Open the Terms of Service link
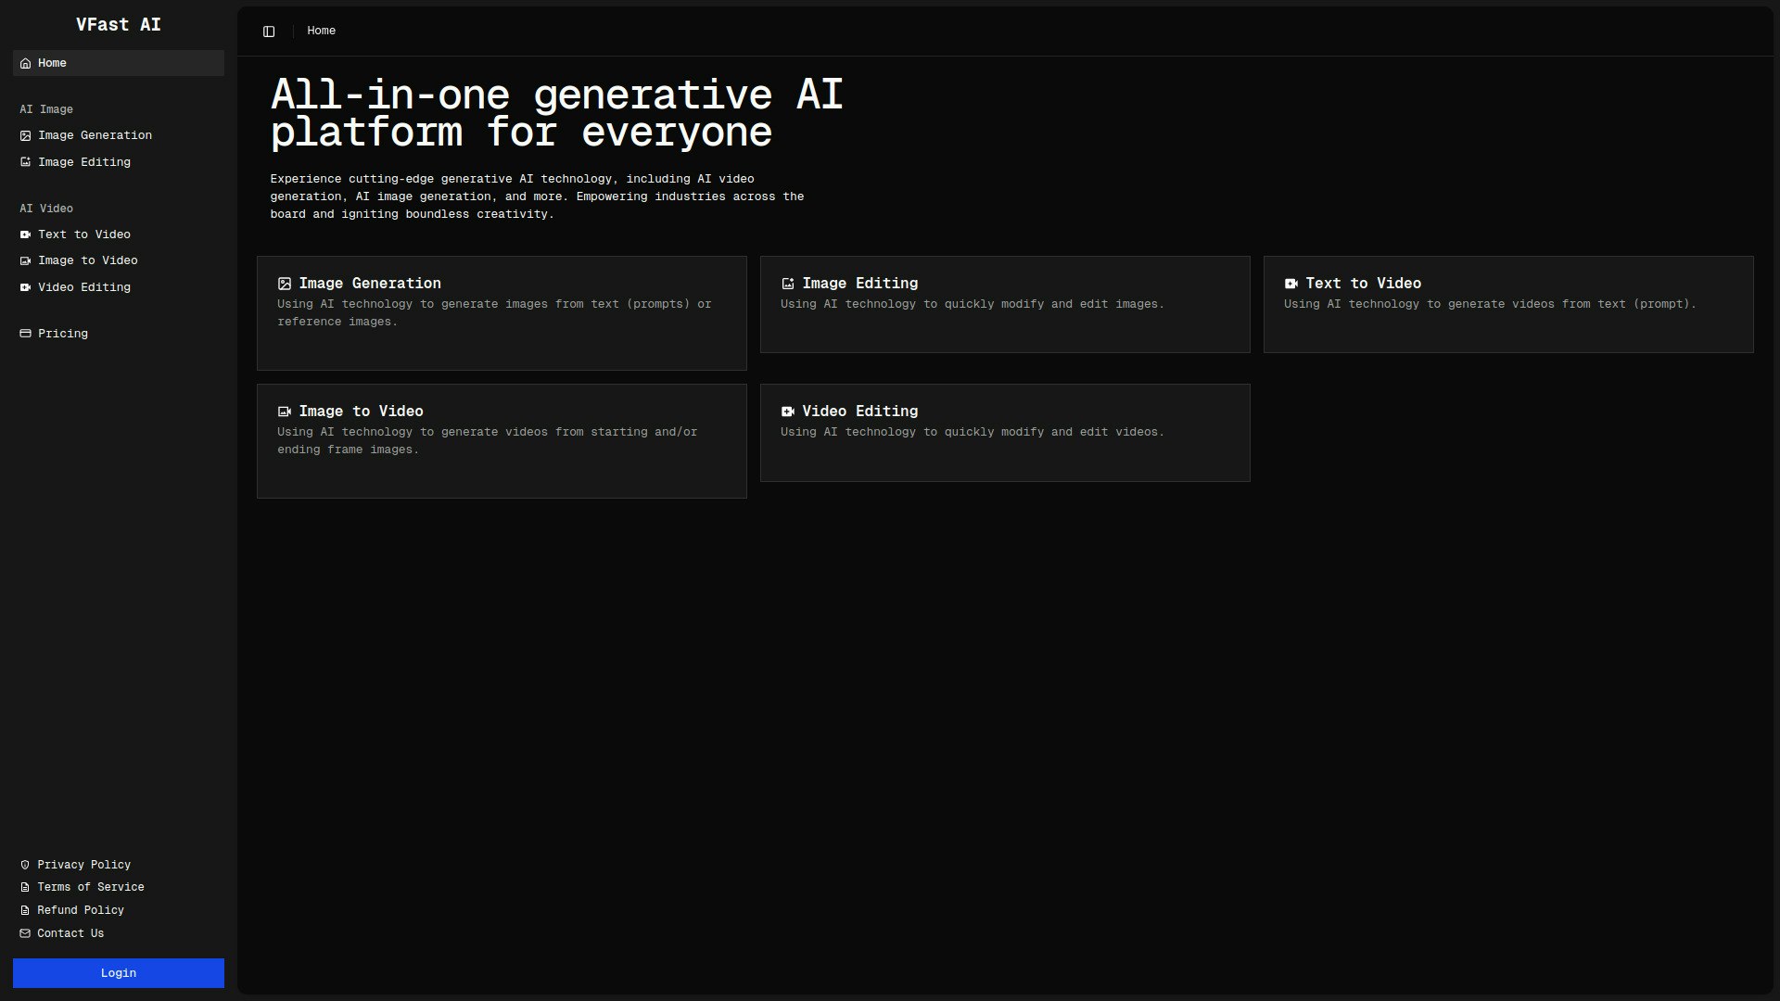Viewport: 1780px width, 1001px height. click(x=90, y=887)
